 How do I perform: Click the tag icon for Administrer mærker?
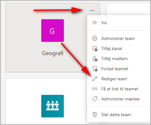[x=95, y=99]
